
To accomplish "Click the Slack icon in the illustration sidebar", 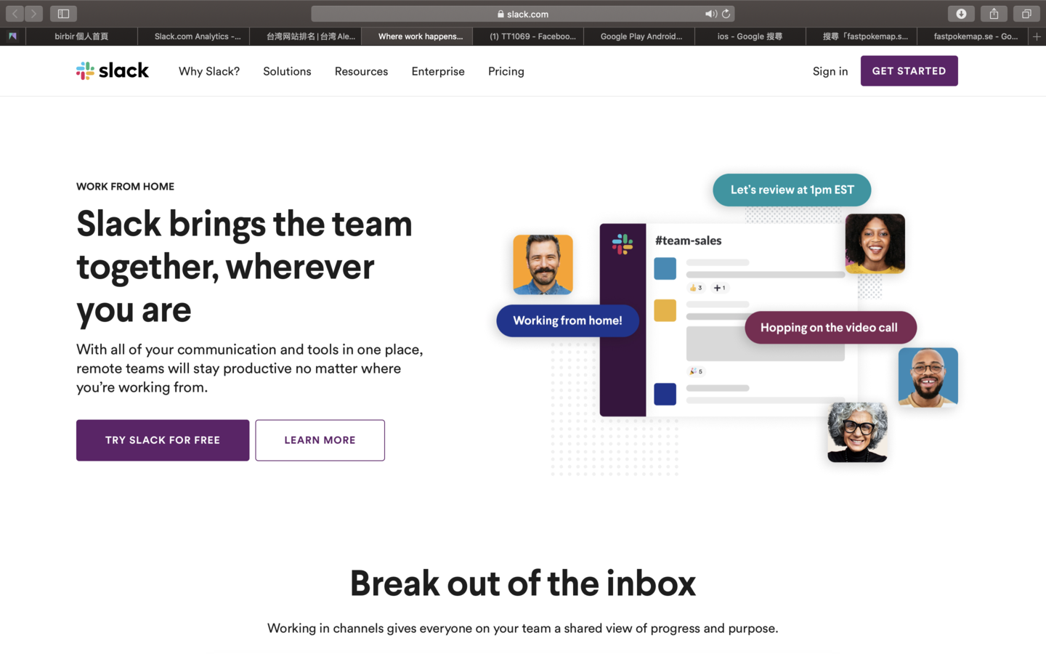I will tap(623, 243).
